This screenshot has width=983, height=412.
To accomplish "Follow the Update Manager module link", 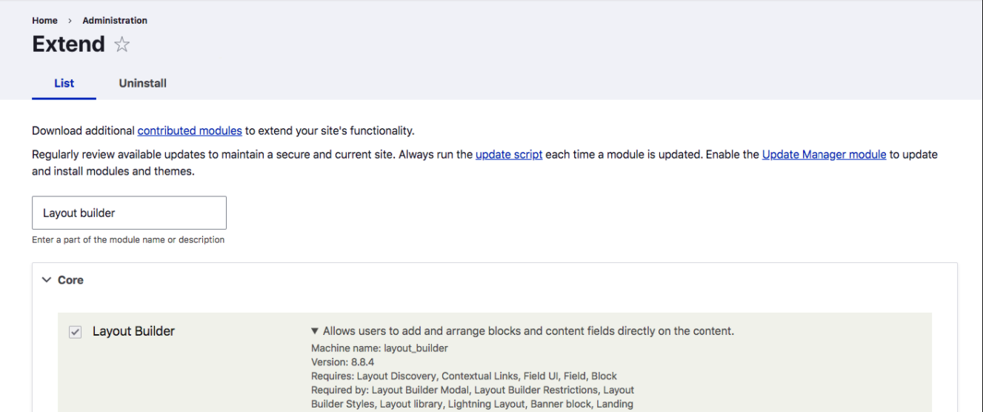I will click(824, 155).
